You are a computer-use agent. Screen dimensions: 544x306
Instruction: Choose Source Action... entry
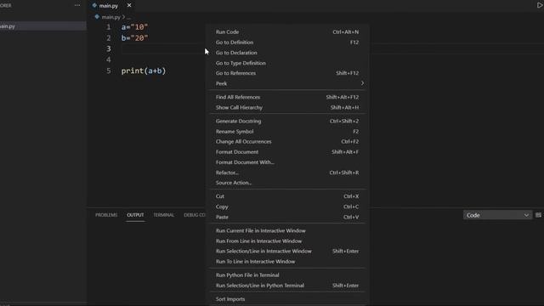point(287,183)
